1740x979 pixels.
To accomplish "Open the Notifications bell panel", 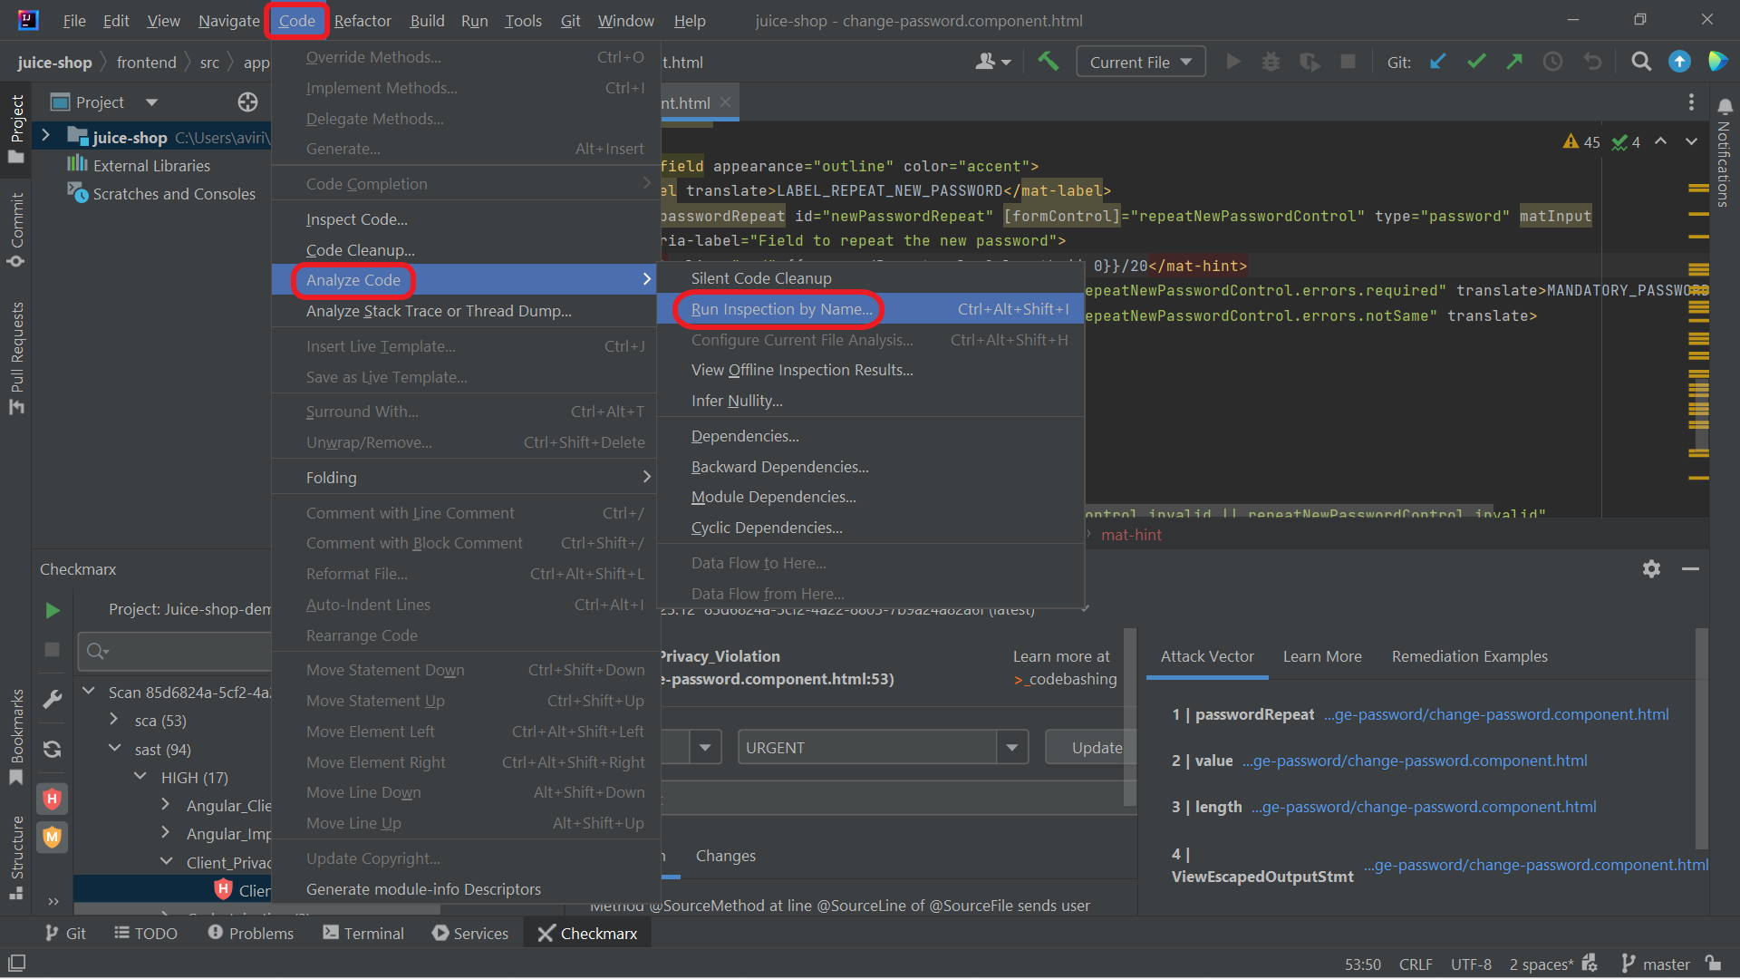I will click(1725, 108).
